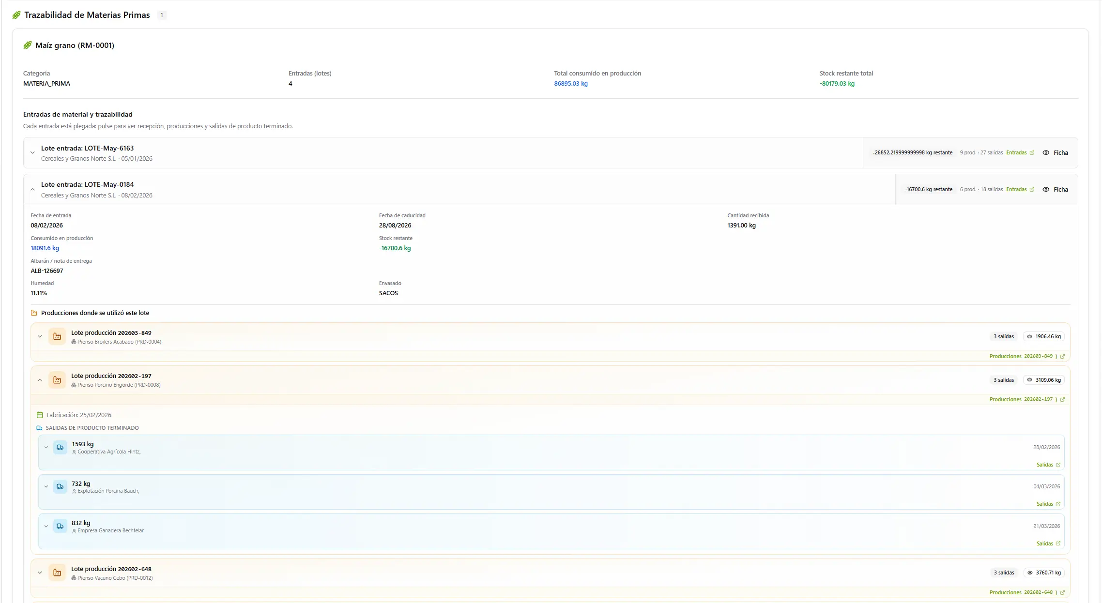Open Ficha eye view for LOTE-May-0184

click(x=1055, y=190)
